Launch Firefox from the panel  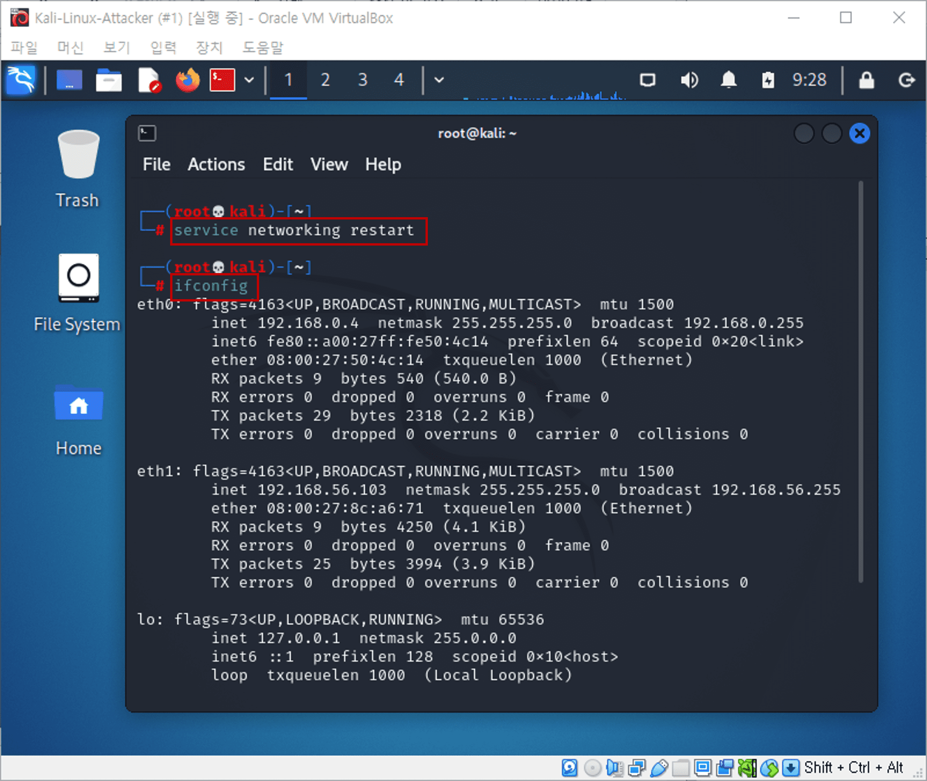coord(187,80)
